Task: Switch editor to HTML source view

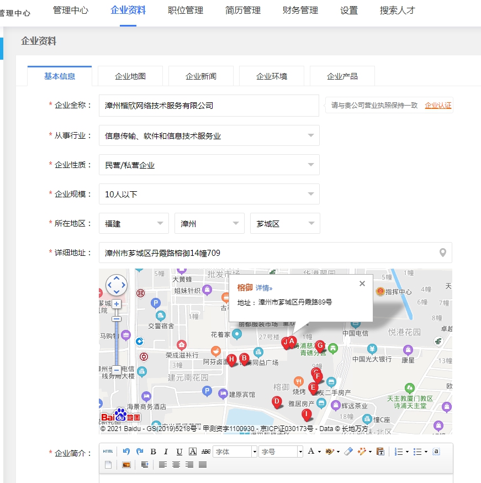Action: 108,452
